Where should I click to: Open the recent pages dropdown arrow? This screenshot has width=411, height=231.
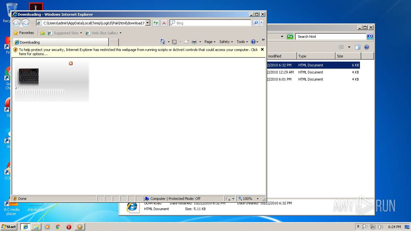(32, 23)
